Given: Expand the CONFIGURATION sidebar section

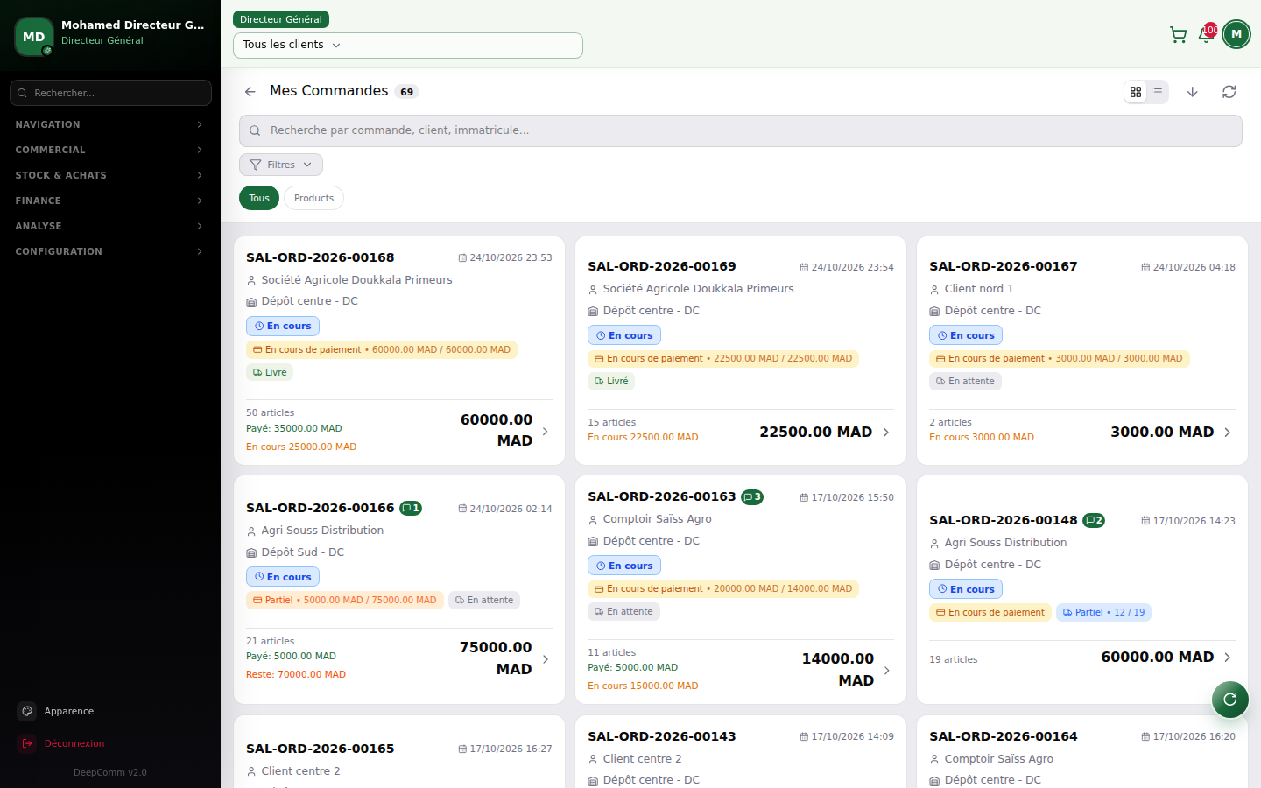Looking at the screenshot, I should pos(109,251).
